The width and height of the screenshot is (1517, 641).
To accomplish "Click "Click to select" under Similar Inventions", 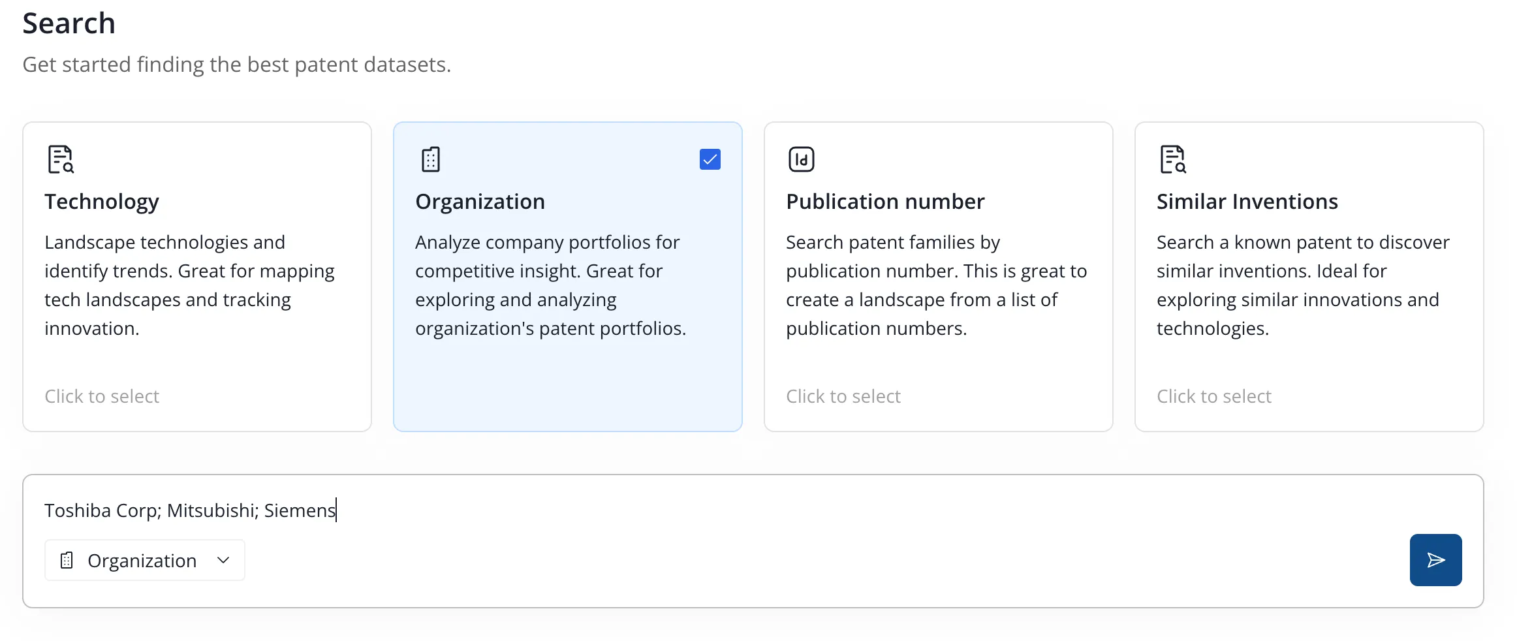I will pyautogui.click(x=1214, y=396).
